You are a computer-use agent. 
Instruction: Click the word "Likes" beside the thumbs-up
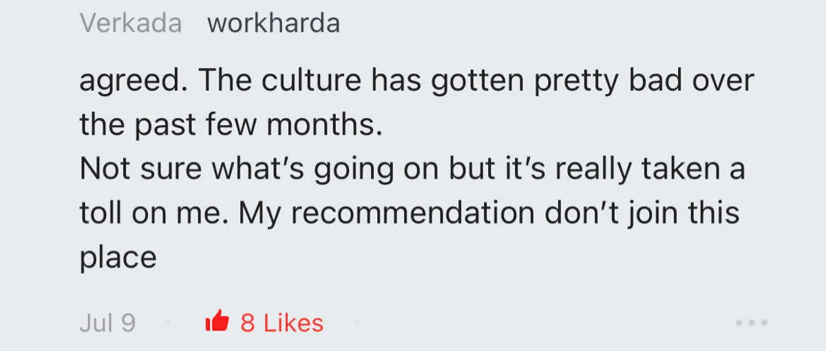click(293, 322)
